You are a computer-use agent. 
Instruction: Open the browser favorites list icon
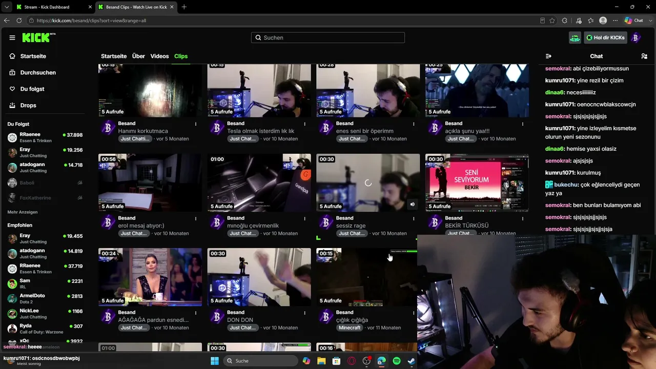pos(591,20)
